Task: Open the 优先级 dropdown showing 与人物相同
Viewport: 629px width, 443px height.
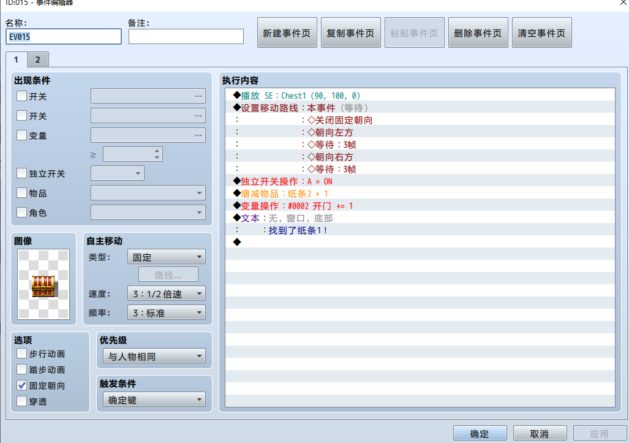Action: coord(154,356)
